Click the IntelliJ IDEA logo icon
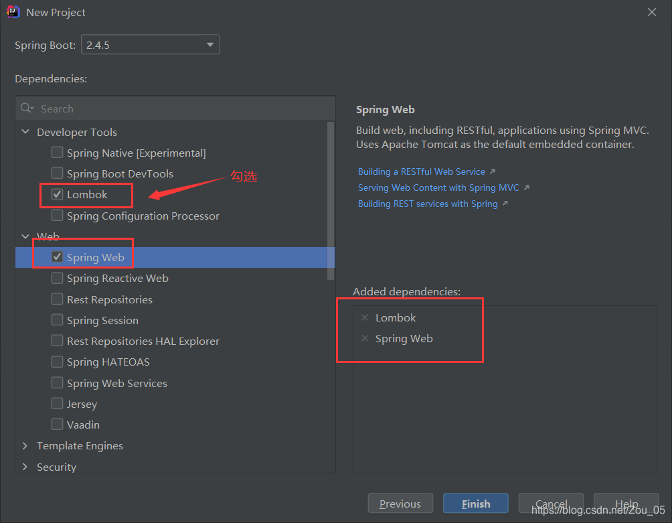This screenshot has width=672, height=523. tap(13, 12)
